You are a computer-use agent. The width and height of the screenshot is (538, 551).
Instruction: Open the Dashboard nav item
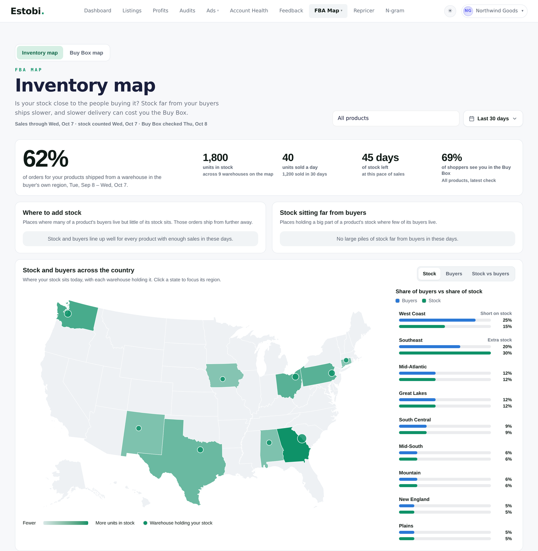point(98,11)
